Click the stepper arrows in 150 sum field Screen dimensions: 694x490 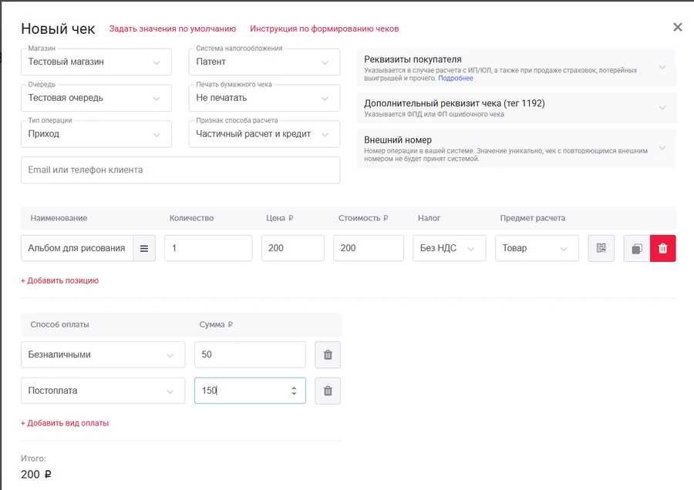tap(294, 391)
